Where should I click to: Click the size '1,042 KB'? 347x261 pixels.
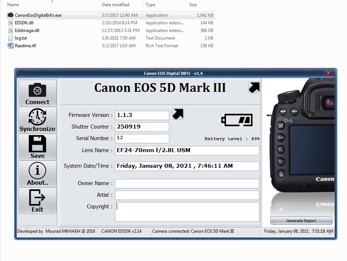click(205, 15)
